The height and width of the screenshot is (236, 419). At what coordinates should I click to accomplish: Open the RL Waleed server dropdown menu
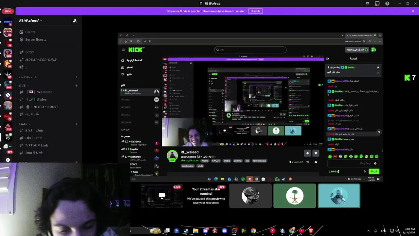tap(30, 20)
